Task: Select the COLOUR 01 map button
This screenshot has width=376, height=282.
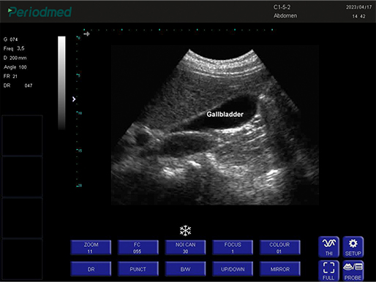Action: click(280, 248)
